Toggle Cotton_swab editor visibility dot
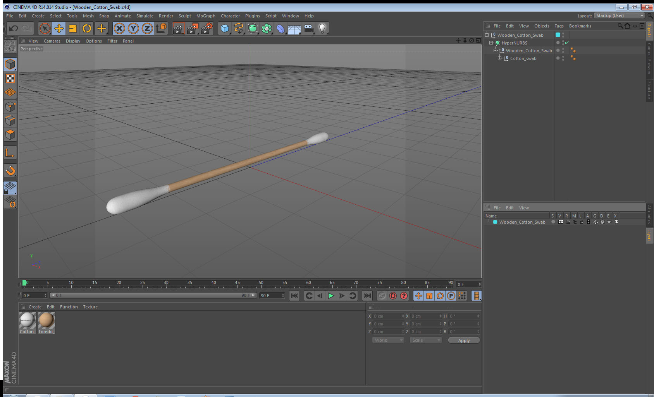Viewport: 654px width, 397px height. (563, 57)
